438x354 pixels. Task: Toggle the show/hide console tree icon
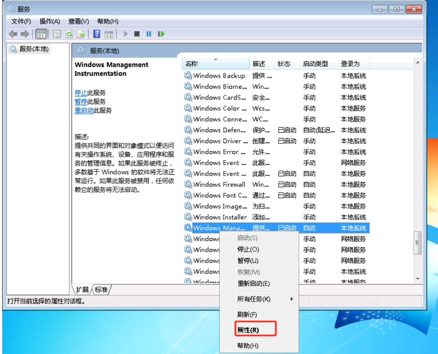[41, 34]
